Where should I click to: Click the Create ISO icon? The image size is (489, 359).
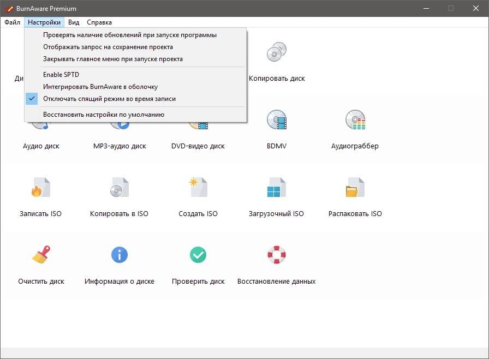click(198, 187)
